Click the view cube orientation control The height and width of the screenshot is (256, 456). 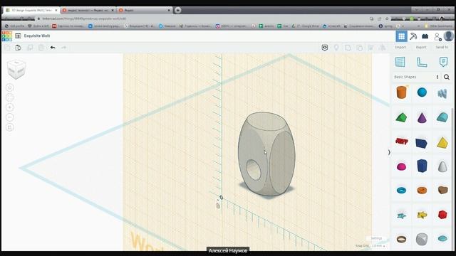tap(16, 70)
